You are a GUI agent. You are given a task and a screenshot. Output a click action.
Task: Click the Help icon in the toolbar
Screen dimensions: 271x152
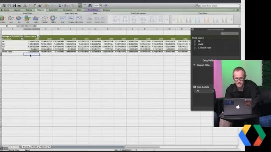106,5
